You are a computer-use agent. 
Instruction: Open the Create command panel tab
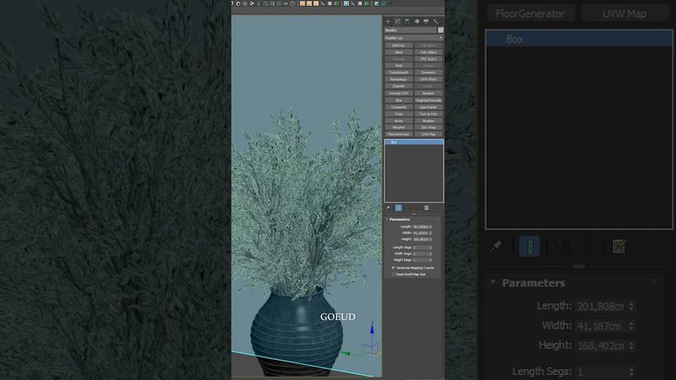(388, 20)
